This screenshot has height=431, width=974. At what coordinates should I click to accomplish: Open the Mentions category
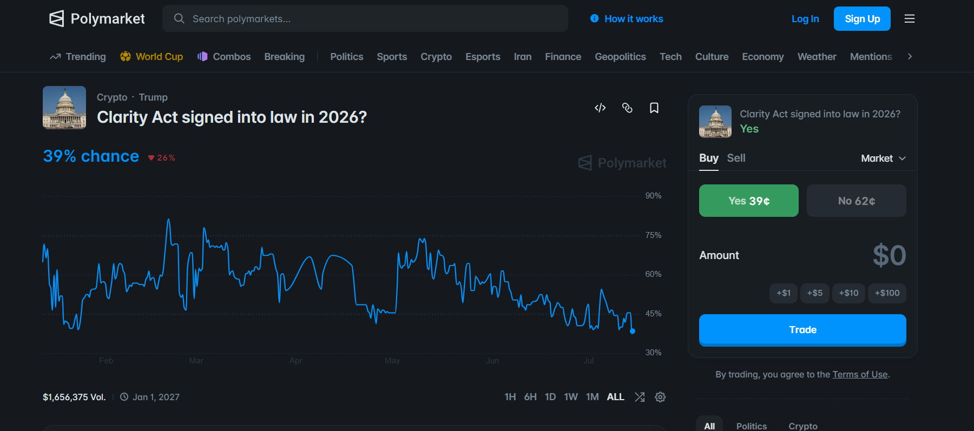tap(871, 57)
